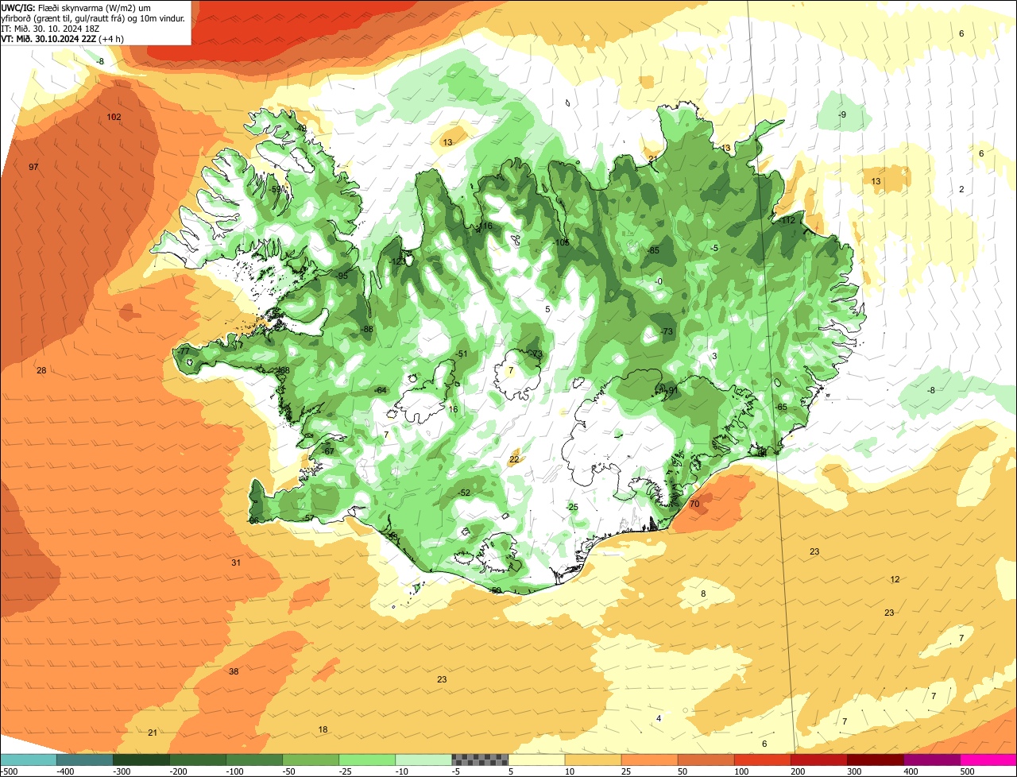Select the '-100' legend tick label
Viewport: 1017px width, 777px height.
pyautogui.click(x=234, y=771)
